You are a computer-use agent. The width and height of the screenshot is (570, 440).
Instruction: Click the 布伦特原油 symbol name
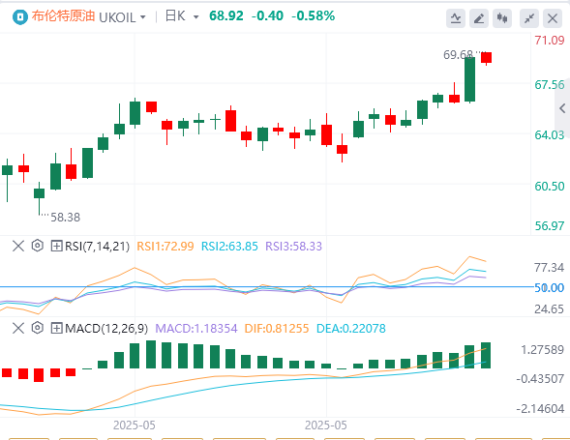[x=63, y=16]
